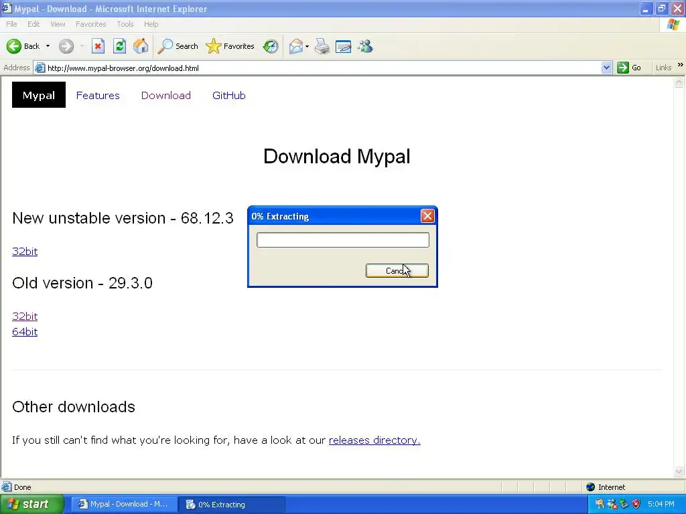Screen dimensions: 686x514
Task: Open the Search pane in the toolbar
Action: coord(178,46)
